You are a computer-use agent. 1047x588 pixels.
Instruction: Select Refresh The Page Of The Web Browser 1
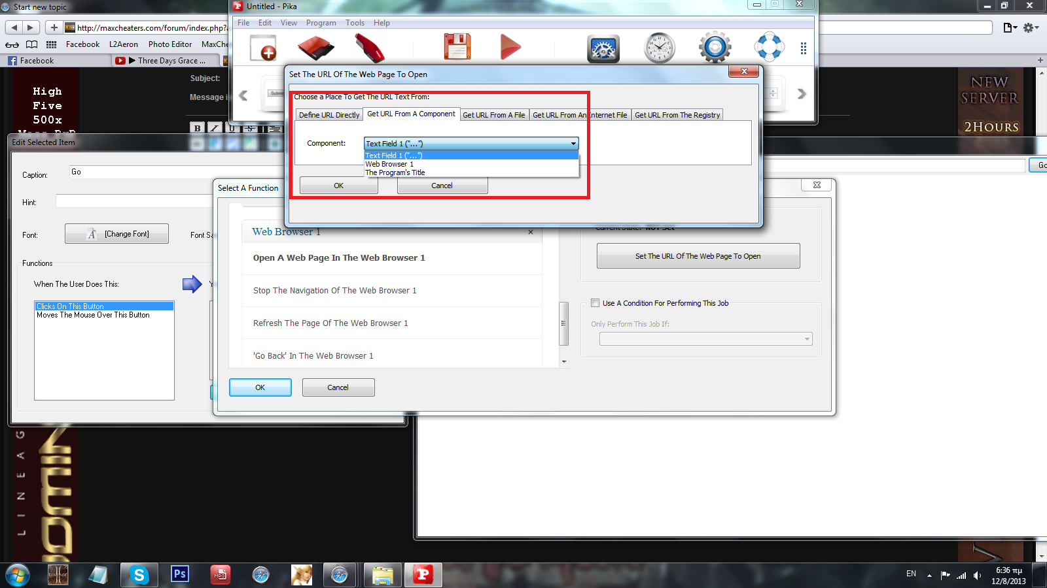pyautogui.click(x=330, y=323)
